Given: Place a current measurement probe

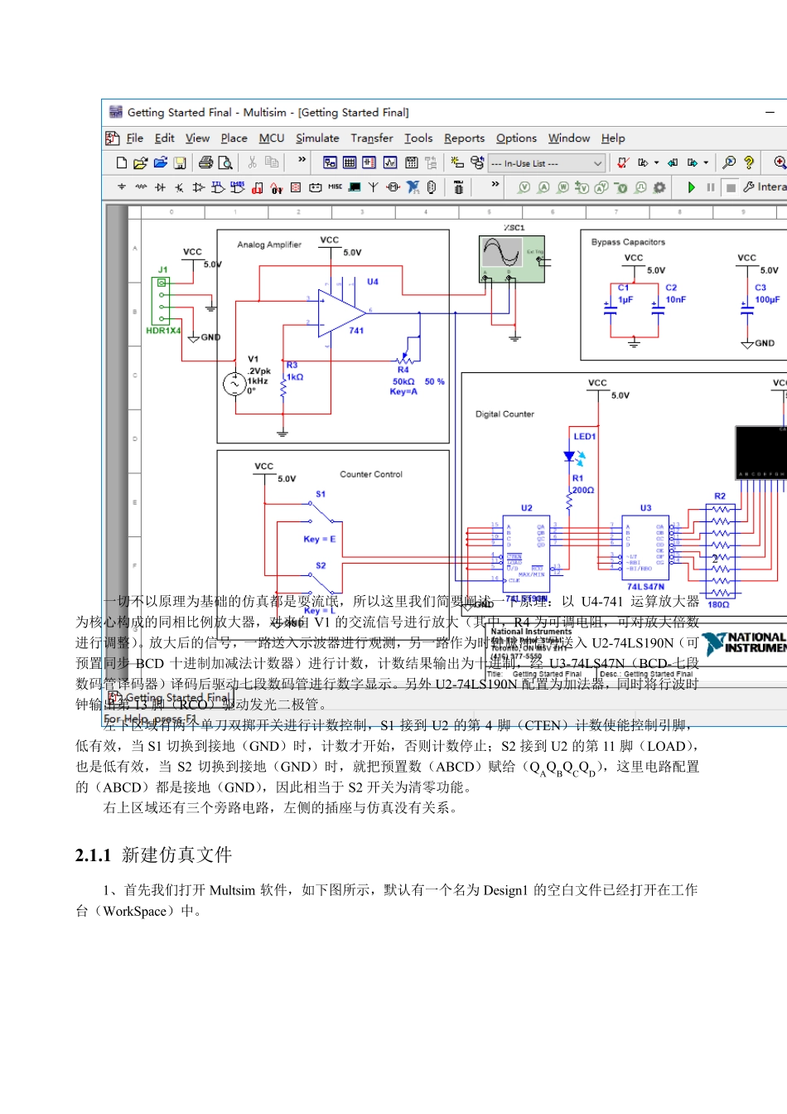Looking at the screenshot, I should 543,187.
